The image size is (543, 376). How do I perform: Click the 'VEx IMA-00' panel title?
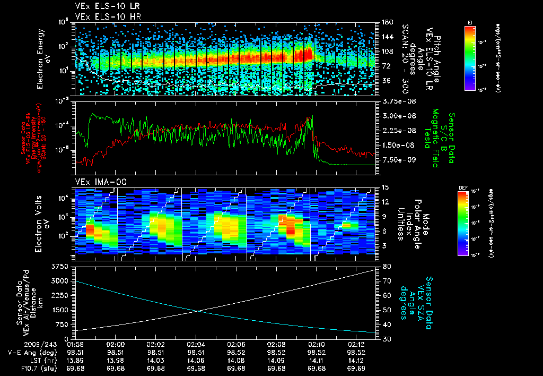(101, 182)
